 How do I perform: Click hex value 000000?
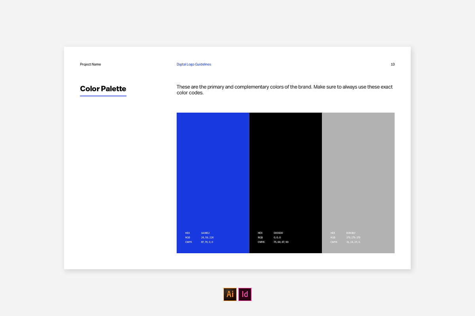point(278,233)
